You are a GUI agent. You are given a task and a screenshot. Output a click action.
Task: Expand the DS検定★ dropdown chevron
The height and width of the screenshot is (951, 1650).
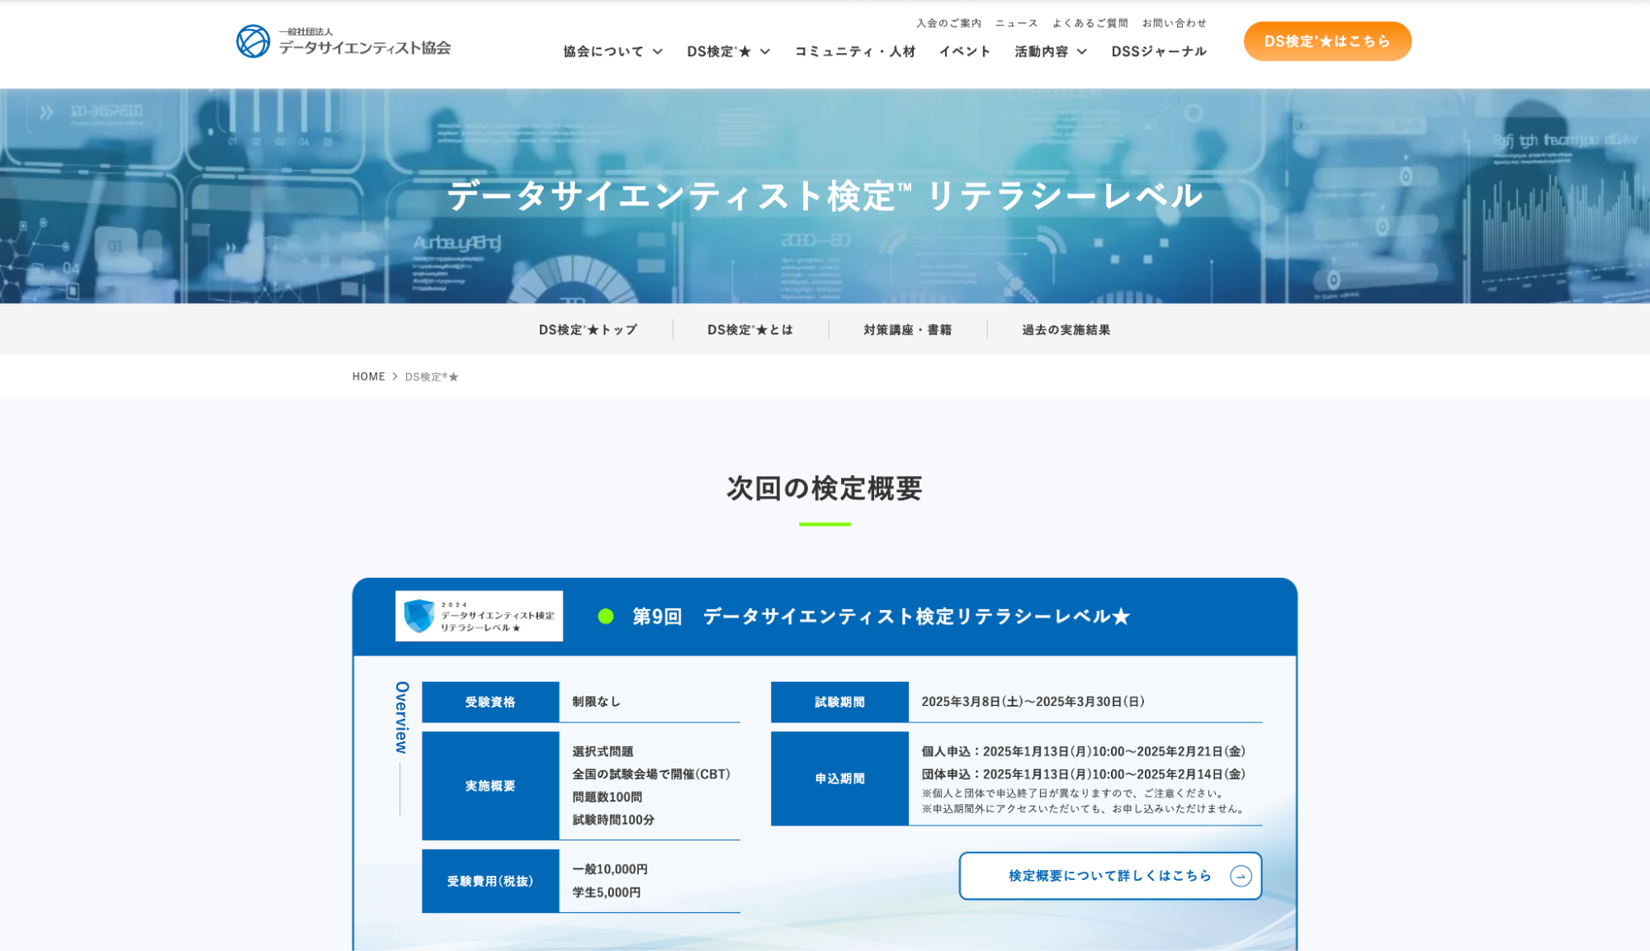[x=765, y=51]
